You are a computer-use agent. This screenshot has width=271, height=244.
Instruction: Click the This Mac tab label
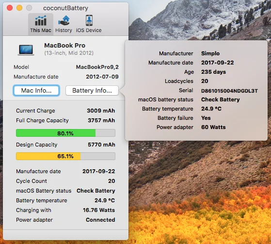coord(41,30)
